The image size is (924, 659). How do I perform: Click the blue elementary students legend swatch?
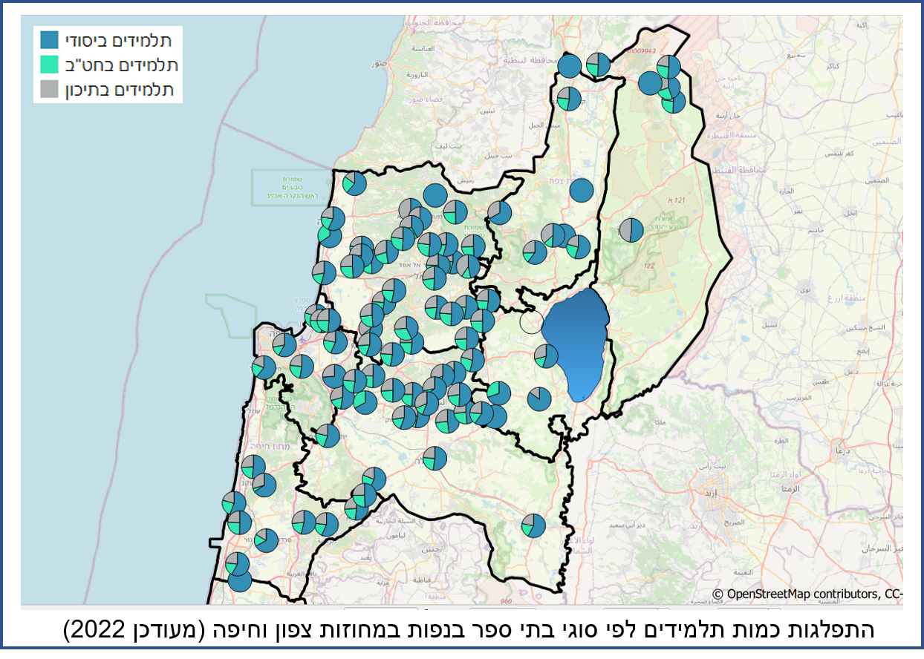click(x=50, y=40)
